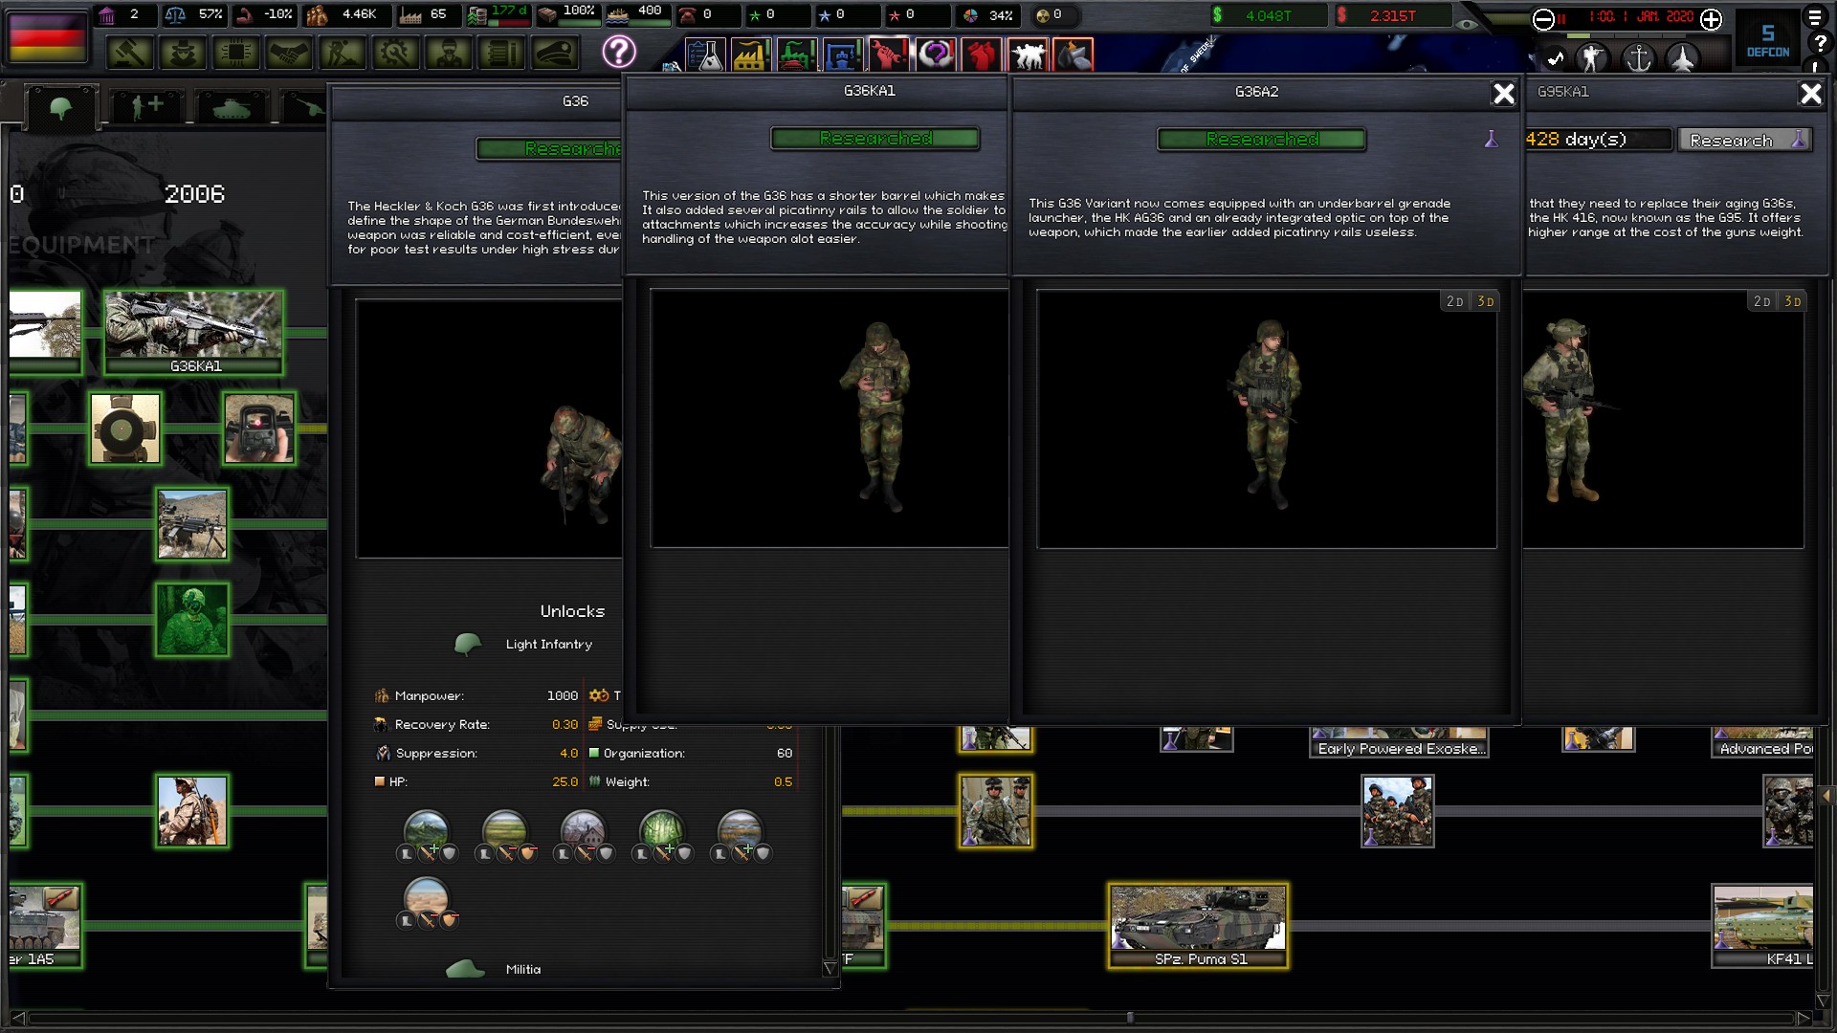This screenshot has width=1837, height=1033.
Task: Open the white soldiers silhouette alert
Action: [1028, 55]
